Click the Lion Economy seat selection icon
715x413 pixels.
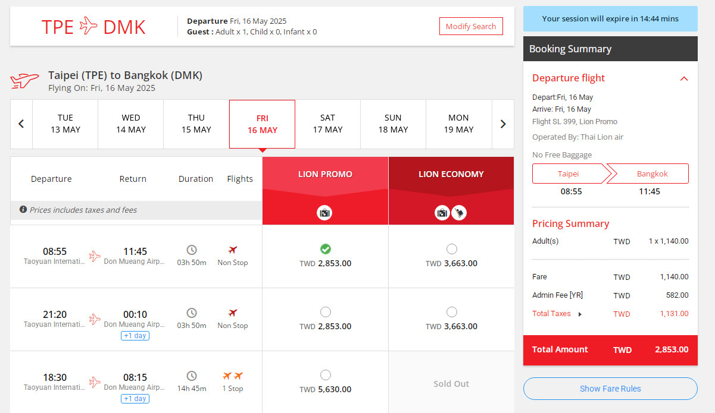pyautogui.click(x=459, y=212)
